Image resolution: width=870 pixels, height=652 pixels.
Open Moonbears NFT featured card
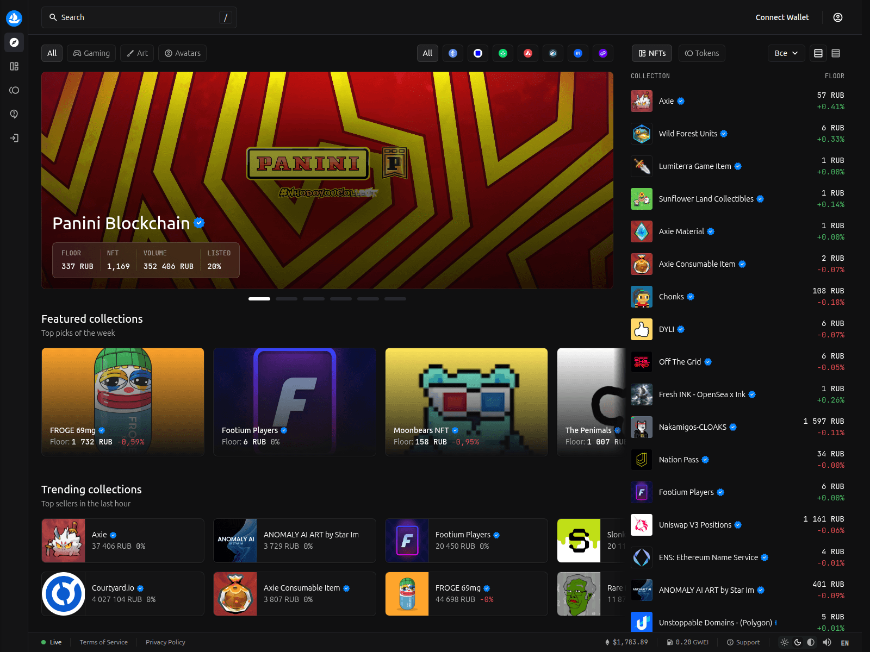467,402
